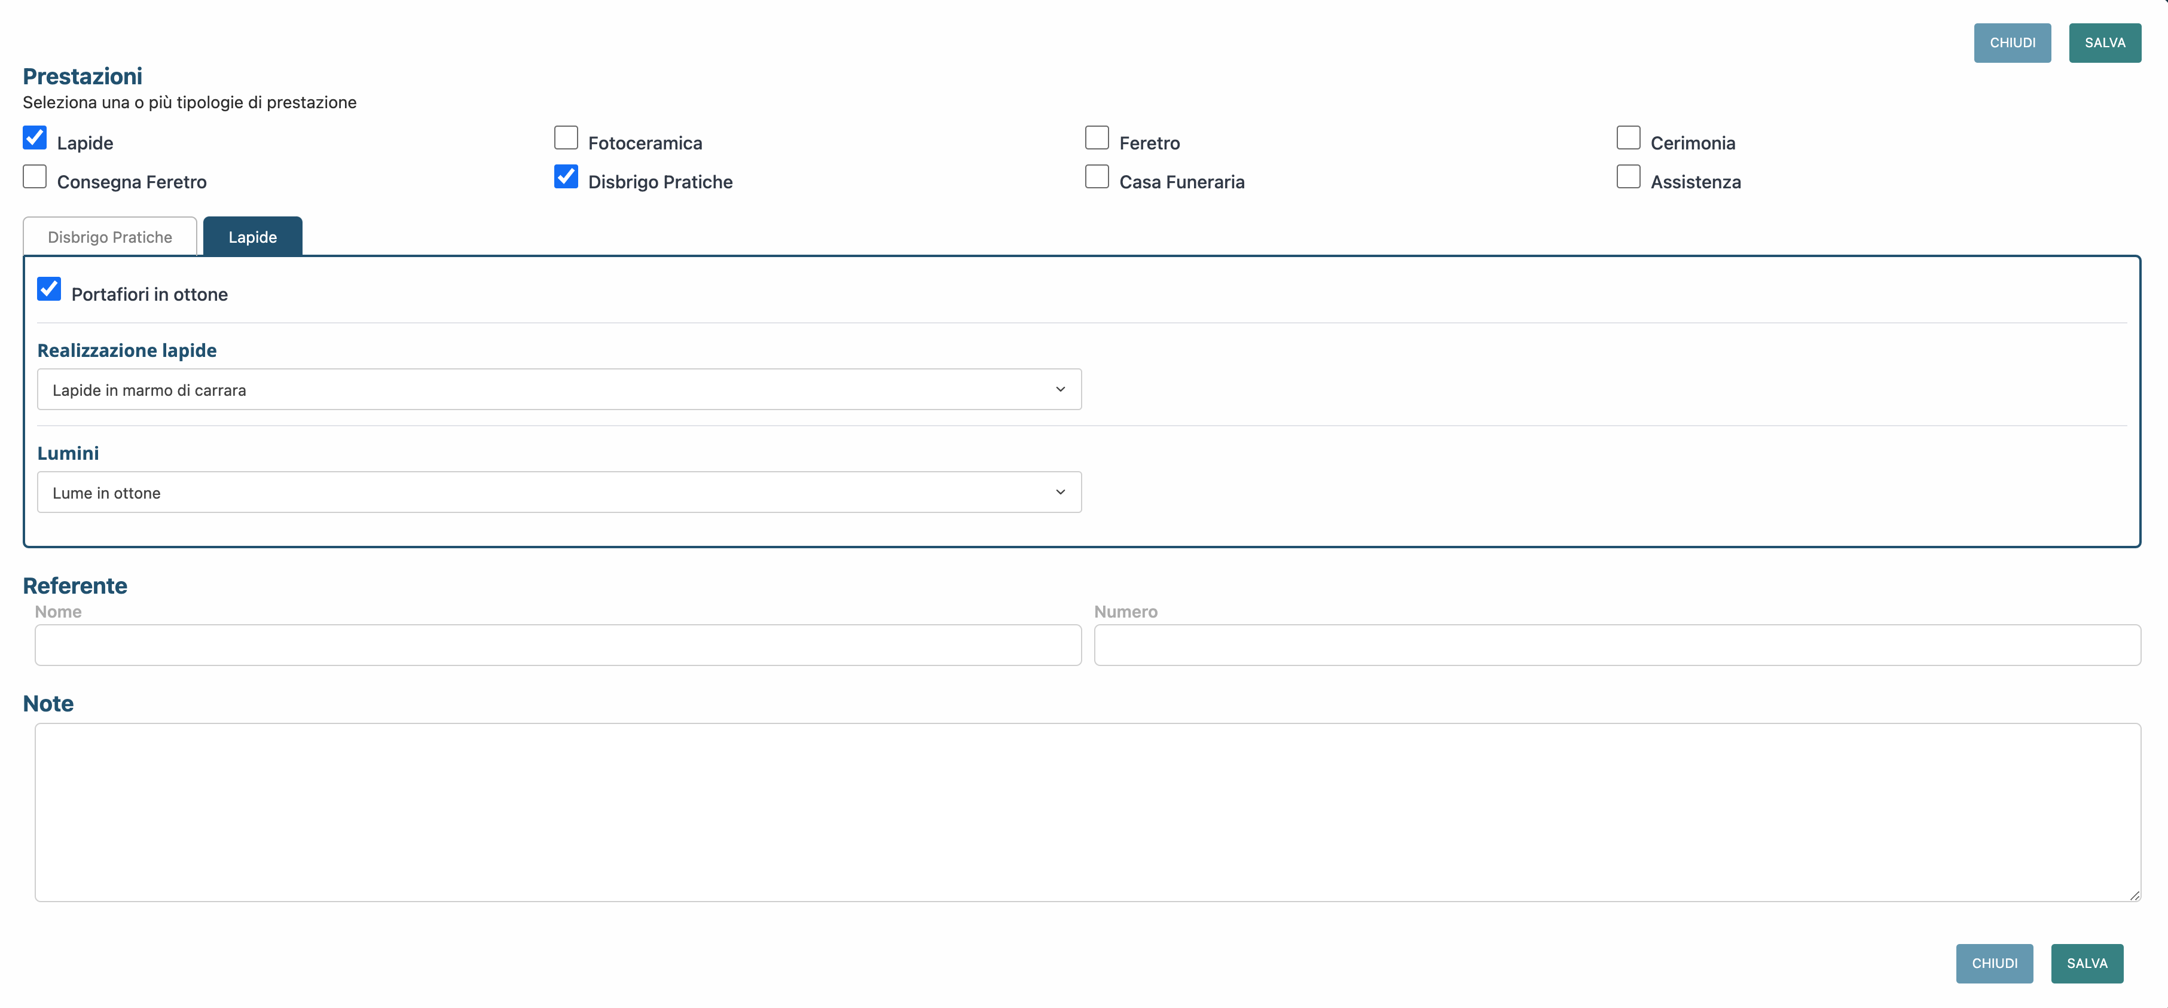Open the Realizzazione lapide dropdown
Screen dimensions: 2168x1008
coord(558,390)
